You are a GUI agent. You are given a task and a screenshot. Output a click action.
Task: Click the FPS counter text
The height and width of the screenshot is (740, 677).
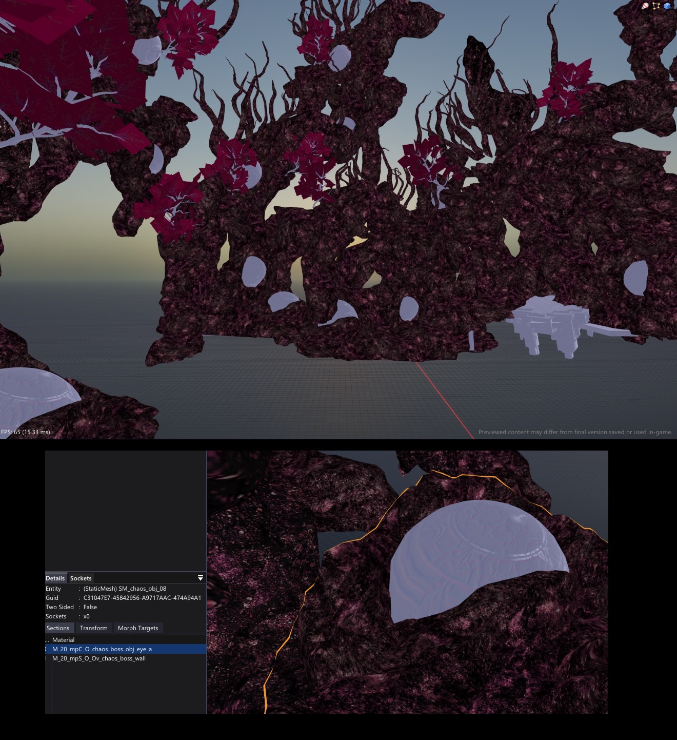coord(26,432)
